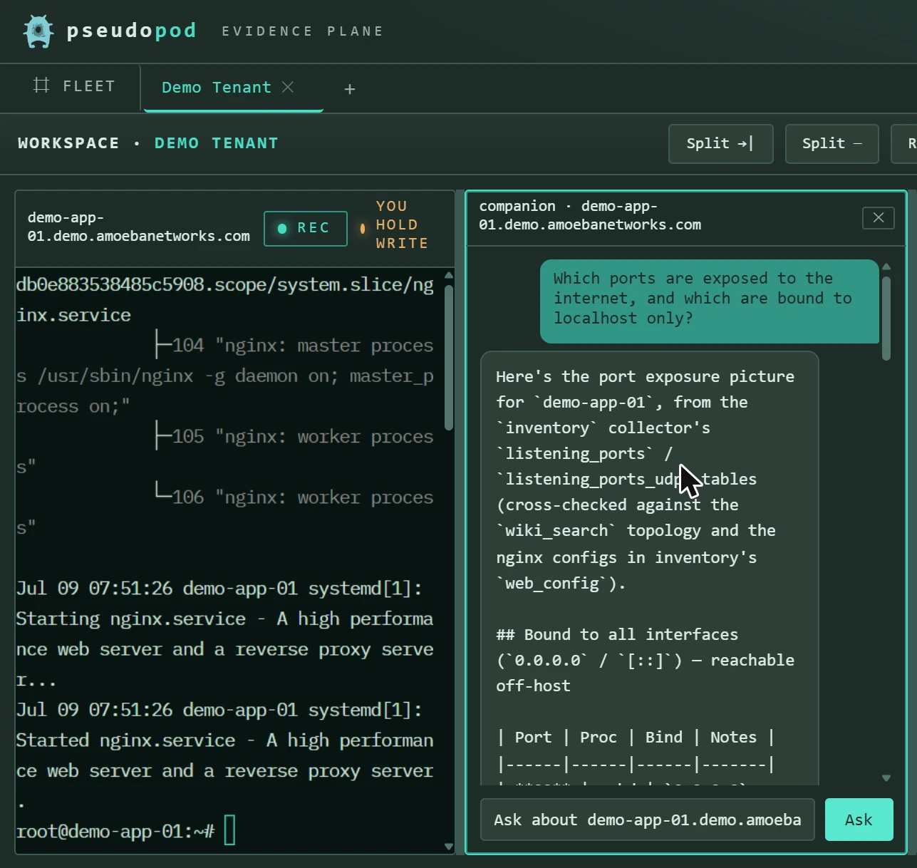
Task: Click the companion pane title text
Action: tap(590, 215)
